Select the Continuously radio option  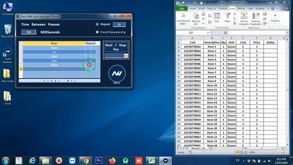click(x=97, y=32)
